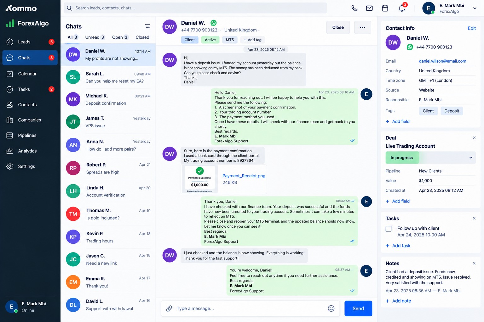Open Anna N. chat

point(108,145)
